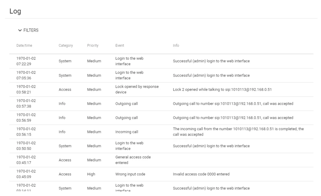Click the Priority column header
This screenshot has width=321, height=196.
[93, 45]
